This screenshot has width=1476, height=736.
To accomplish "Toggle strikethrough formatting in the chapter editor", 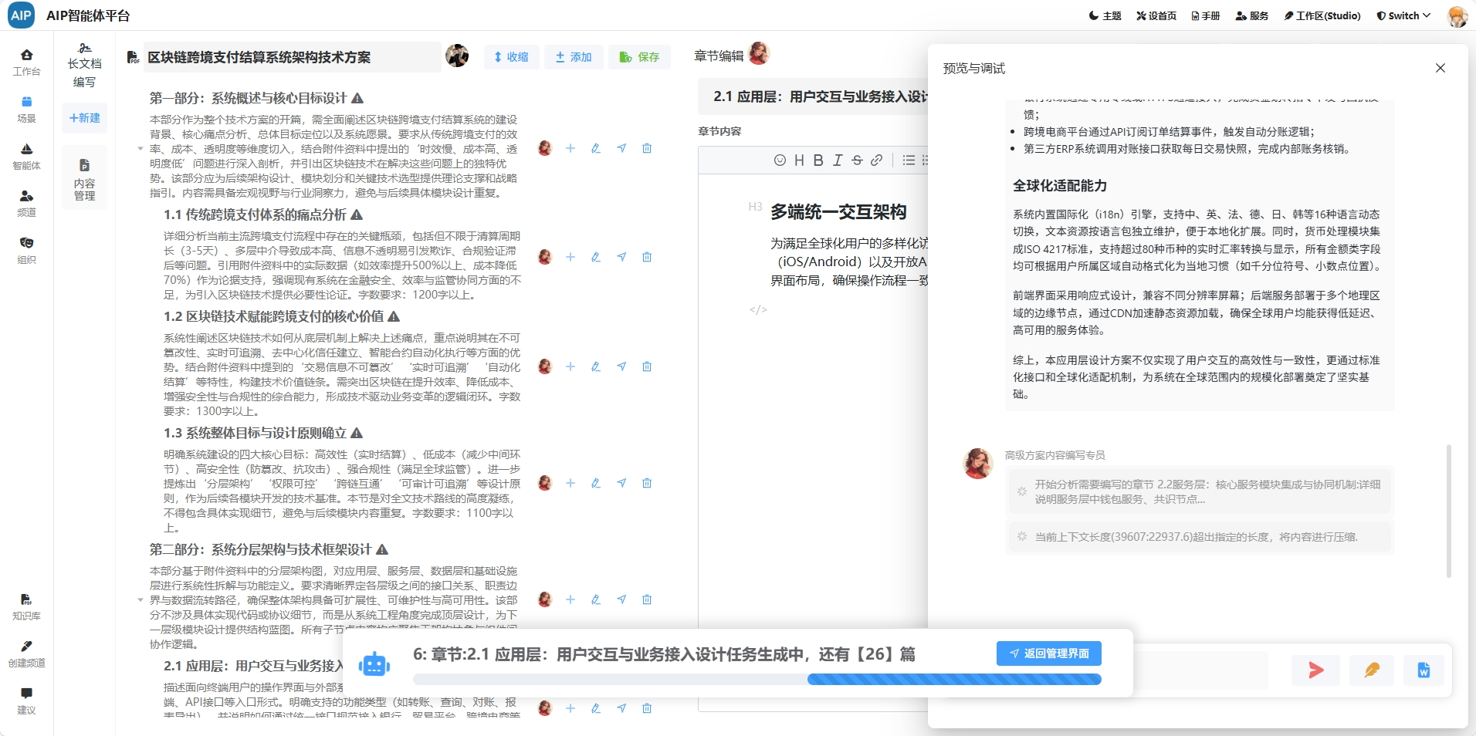I will coord(857,160).
